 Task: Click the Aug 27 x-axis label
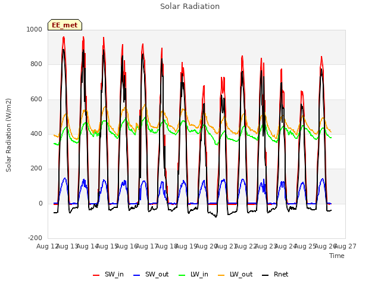tap(345, 246)
